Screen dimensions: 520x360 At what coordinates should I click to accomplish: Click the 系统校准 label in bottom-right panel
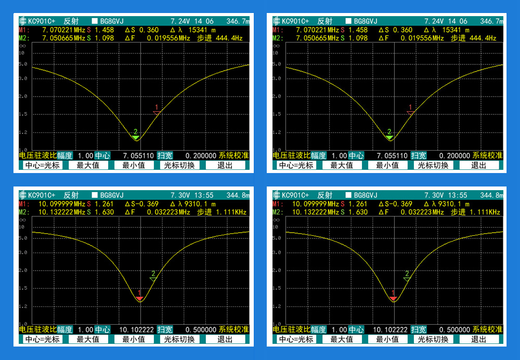click(x=488, y=329)
